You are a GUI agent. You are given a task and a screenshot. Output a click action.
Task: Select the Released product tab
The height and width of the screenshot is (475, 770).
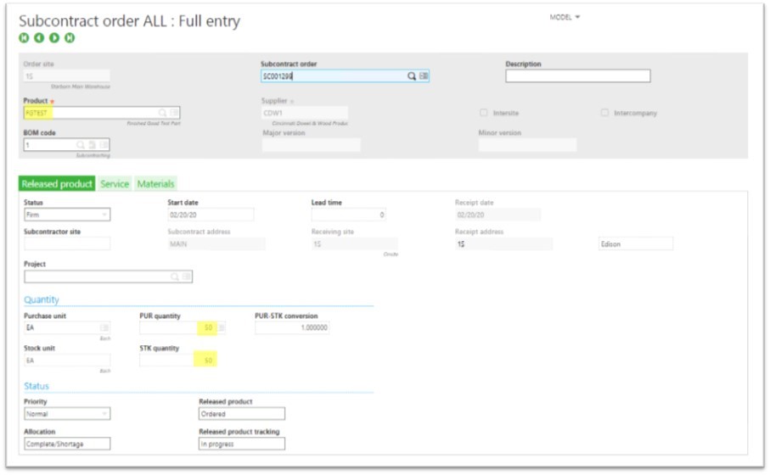coord(57,184)
